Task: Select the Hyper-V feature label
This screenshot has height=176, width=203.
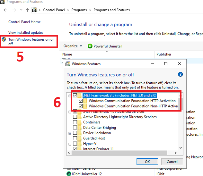Action: pos(90,144)
